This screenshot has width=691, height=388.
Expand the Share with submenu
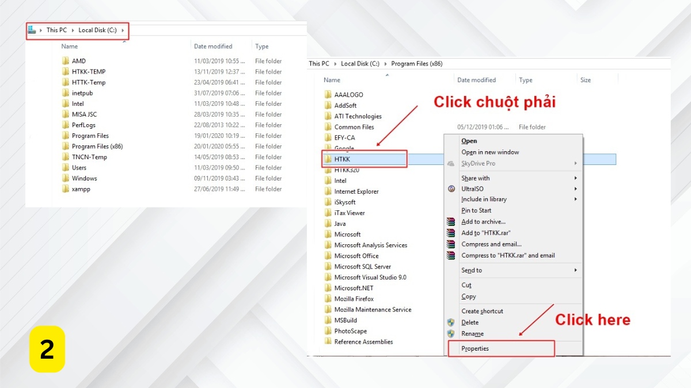coord(475,178)
